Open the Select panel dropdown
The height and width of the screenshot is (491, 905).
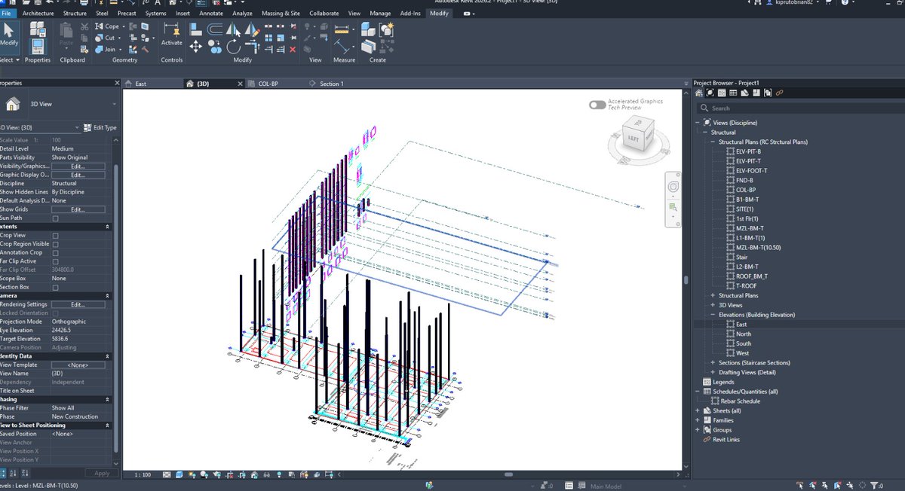coord(10,60)
